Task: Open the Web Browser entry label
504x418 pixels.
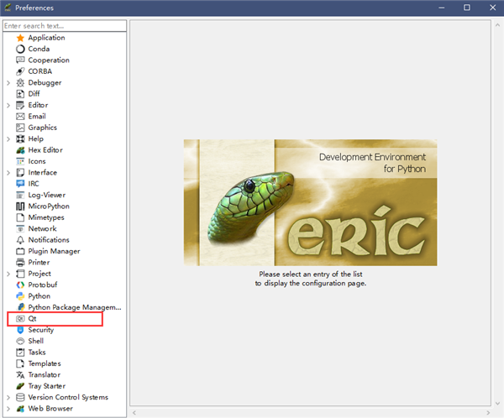Action: pyautogui.click(x=50, y=409)
